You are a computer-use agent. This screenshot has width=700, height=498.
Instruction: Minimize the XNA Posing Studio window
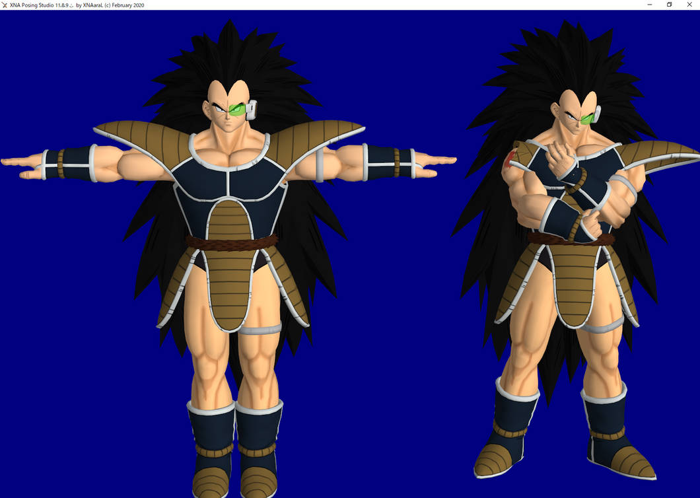pyautogui.click(x=650, y=5)
